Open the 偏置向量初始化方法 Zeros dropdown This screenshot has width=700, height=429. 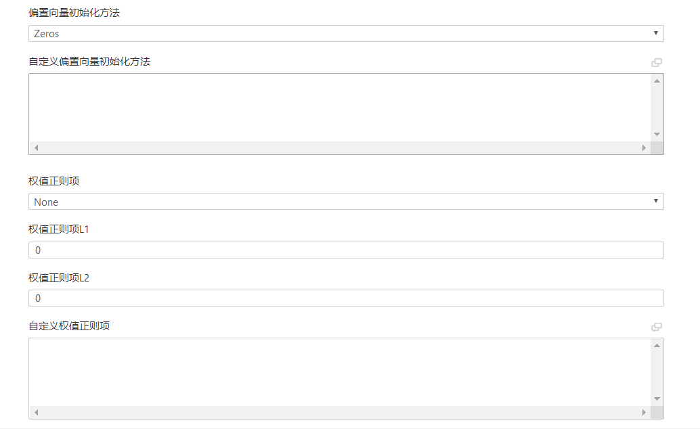coord(346,33)
